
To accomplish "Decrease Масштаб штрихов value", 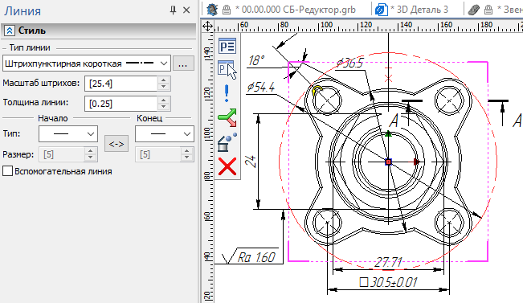I will point(163,87).
